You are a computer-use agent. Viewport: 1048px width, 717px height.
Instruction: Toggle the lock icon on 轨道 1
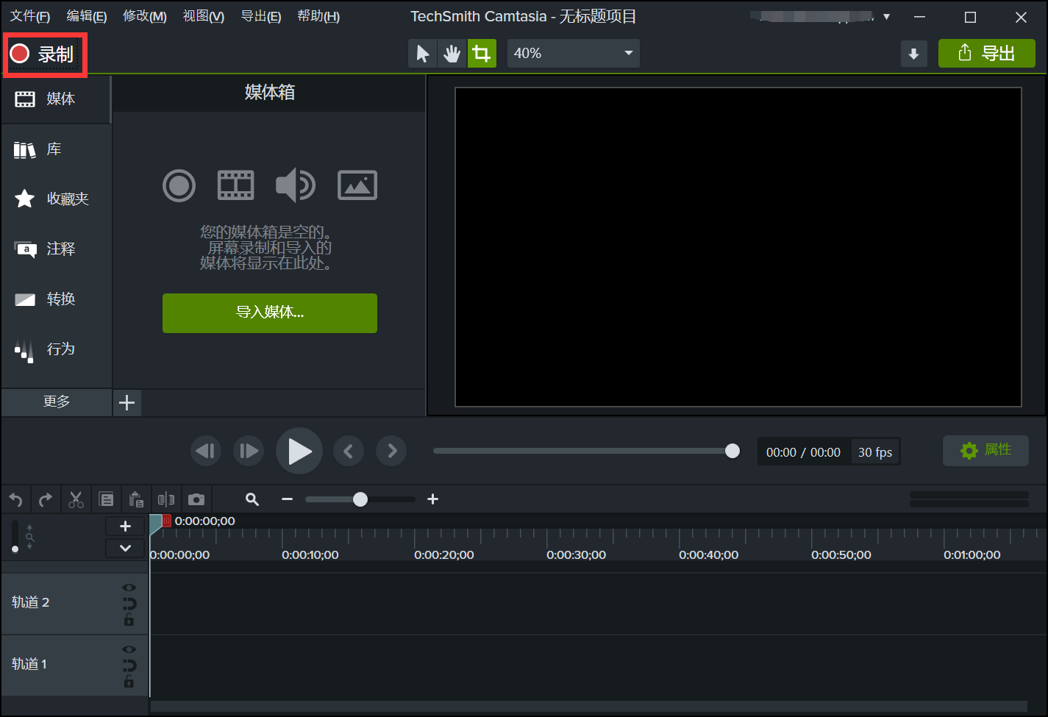coord(129,682)
